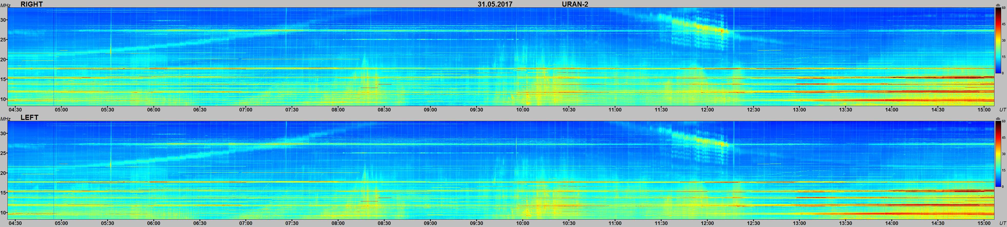Click the 12:00 tick under LEFT spectrogram

(x=707, y=223)
